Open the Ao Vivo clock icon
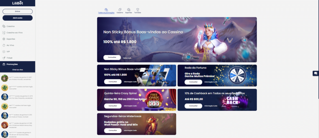Viewport: 319px width, 138px height. click(x=4, y=45)
